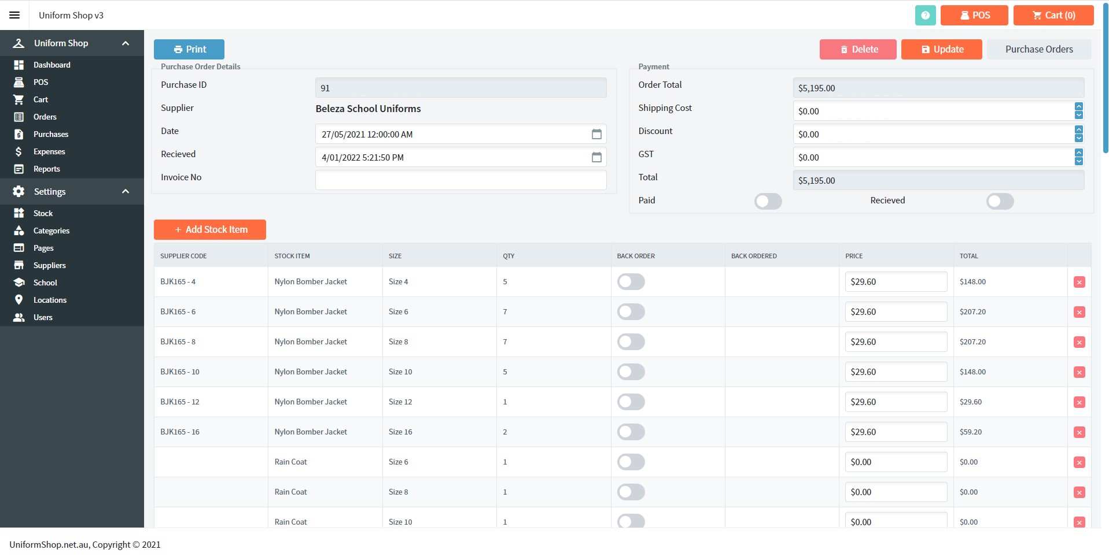This screenshot has width=1109, height=557.
Task: Open the Recieved date calendar icon
Action: click(x=596, y=157)
